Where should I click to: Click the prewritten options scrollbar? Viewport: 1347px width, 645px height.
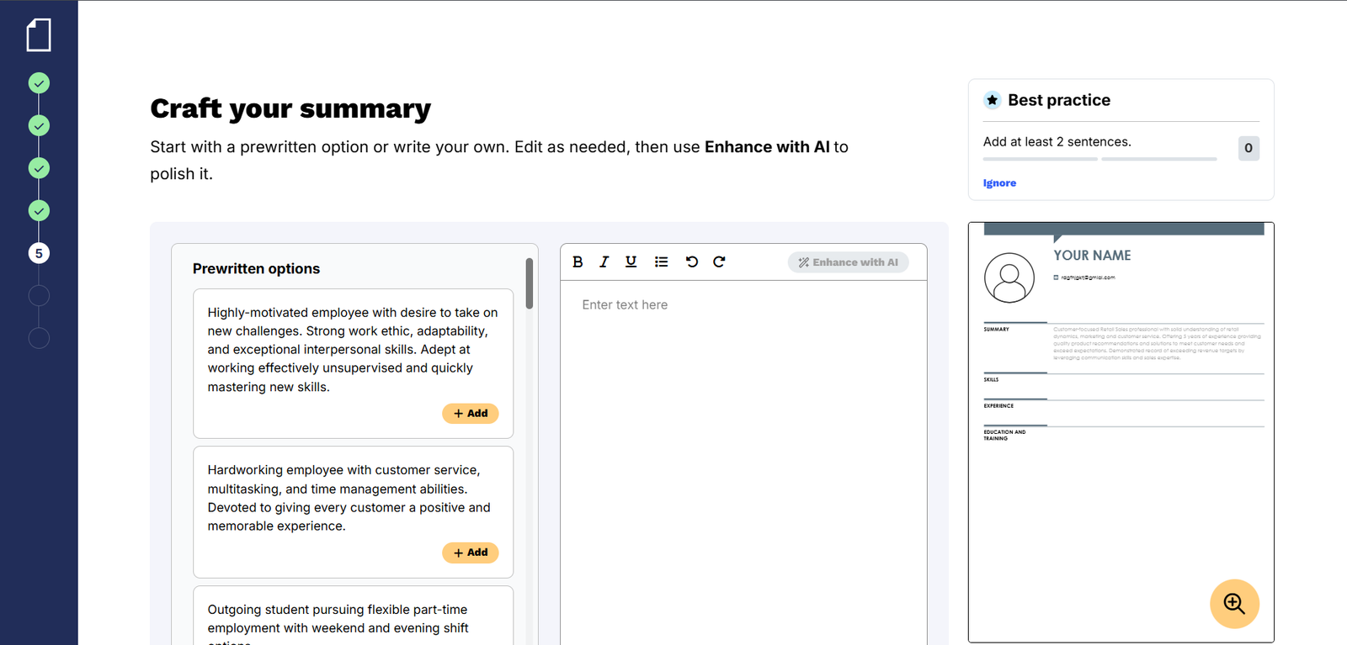[530, 283]
